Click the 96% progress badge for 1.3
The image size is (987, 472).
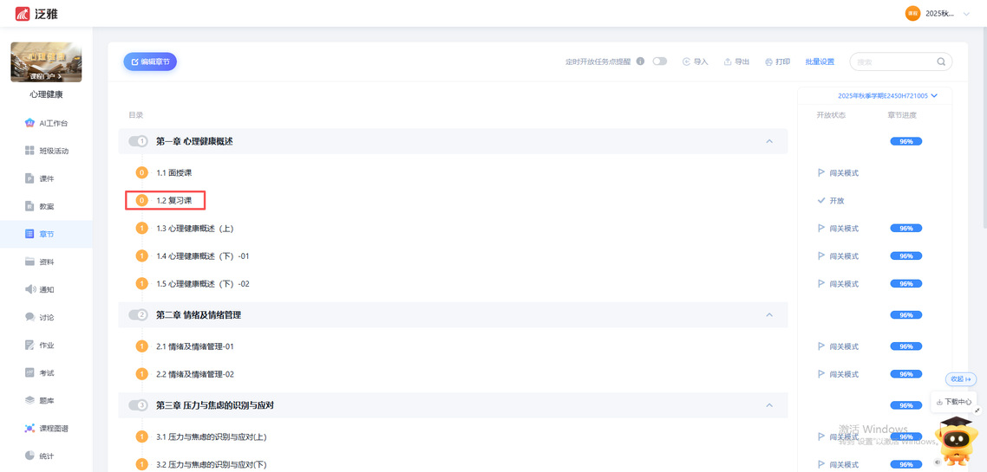tap(905, 228)
